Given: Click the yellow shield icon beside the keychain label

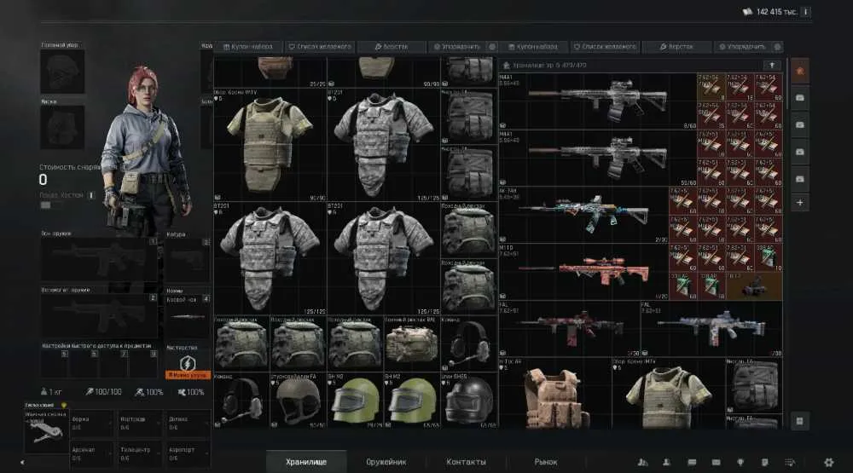Looking at the screenshot, I should (64, 405).
